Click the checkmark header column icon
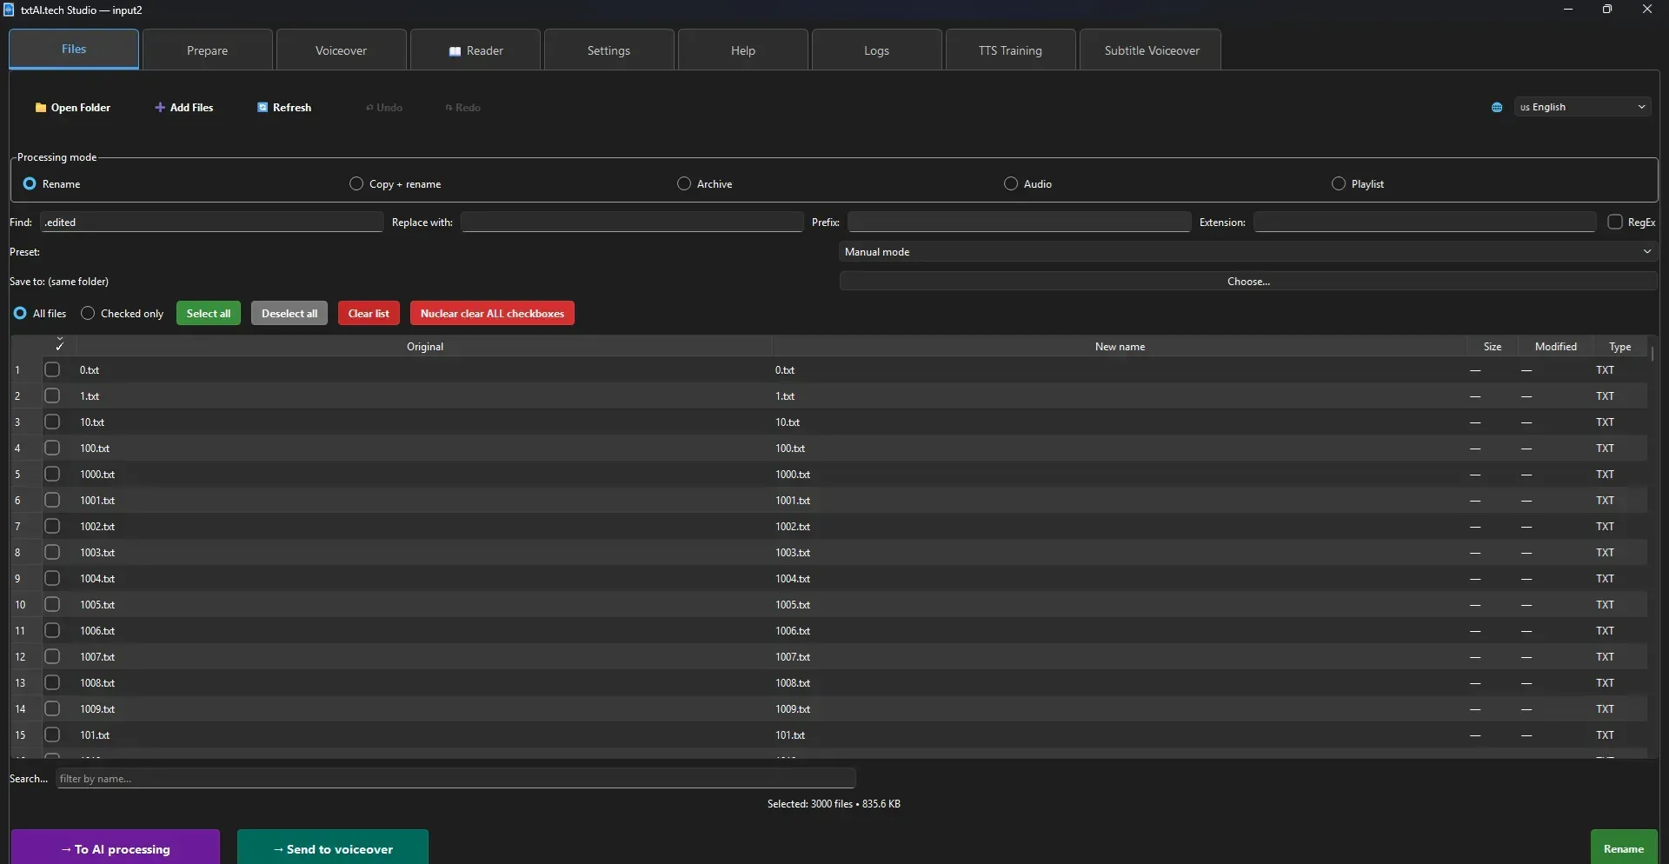This screenshot has width=1669, height=864. [x=60, y=346]
